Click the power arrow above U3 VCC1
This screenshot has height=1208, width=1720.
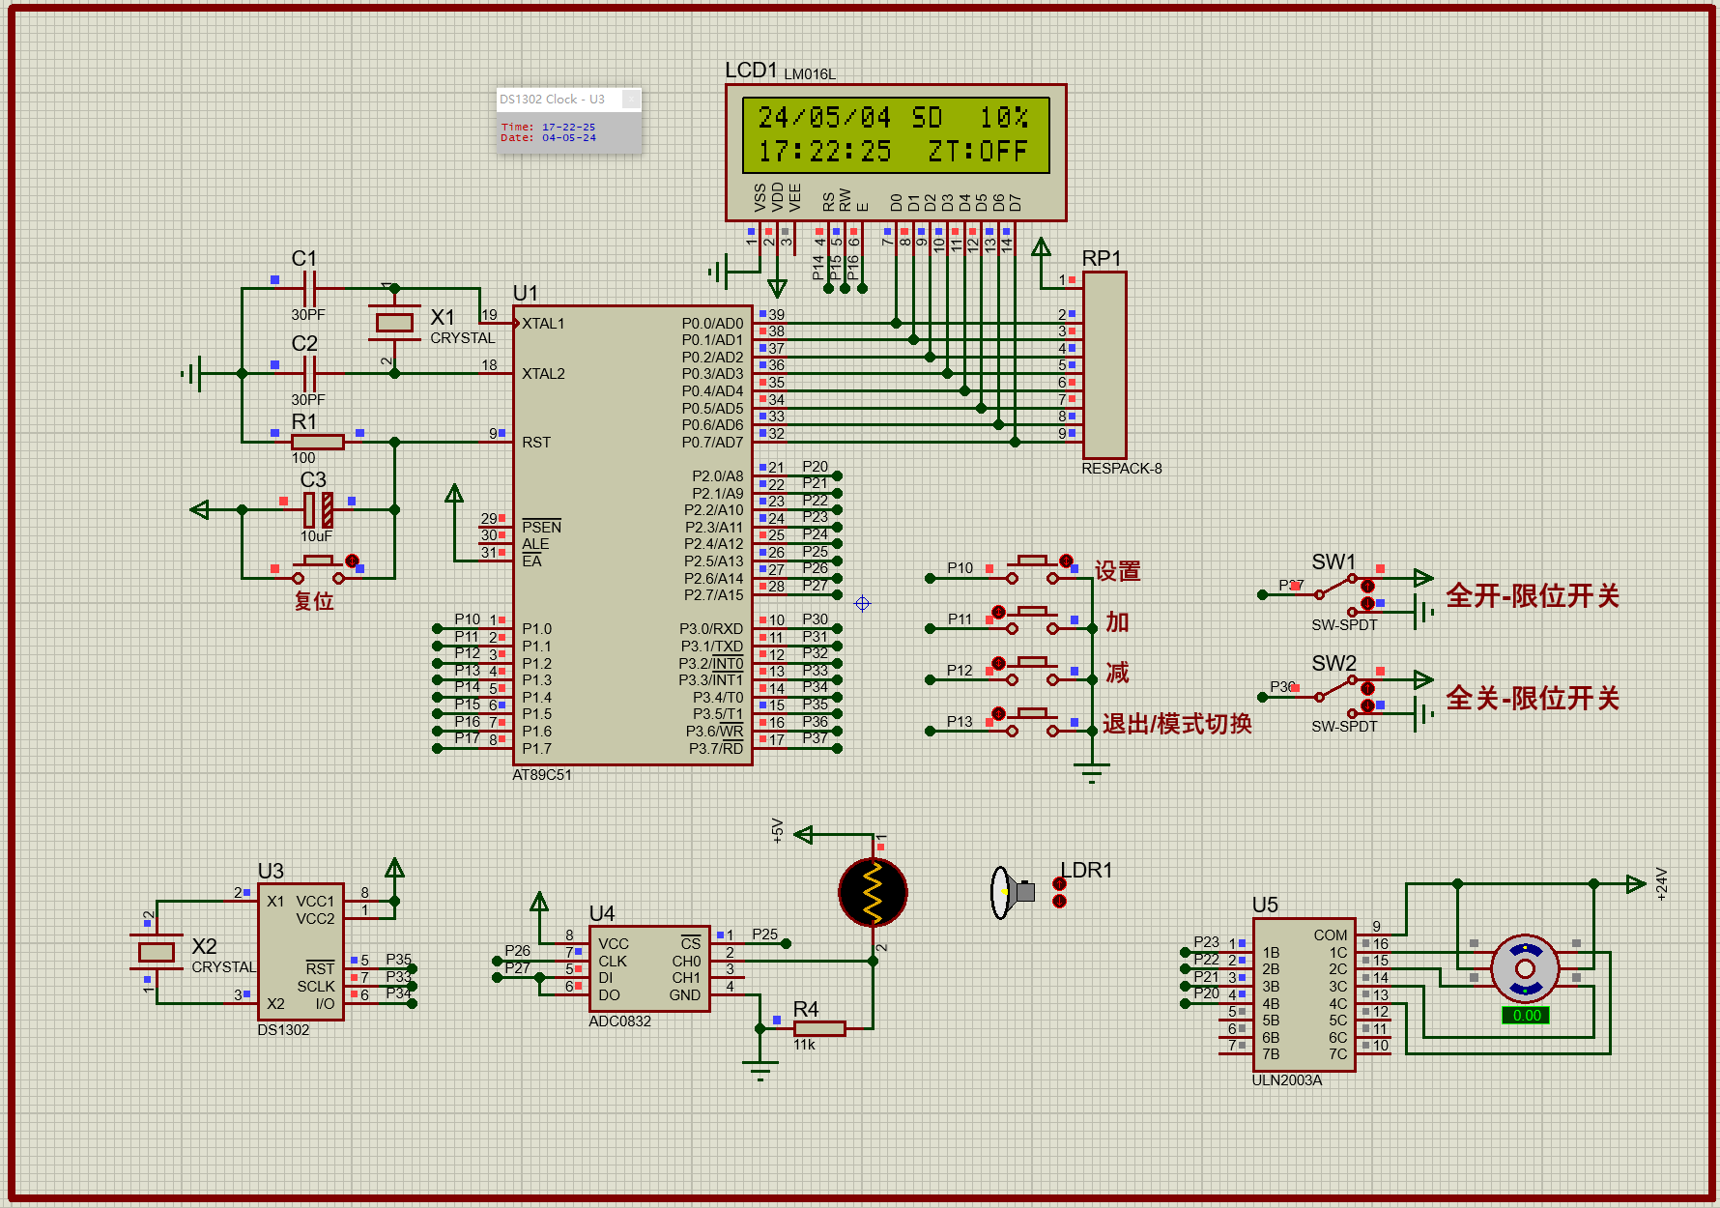[x=394, y=867]
